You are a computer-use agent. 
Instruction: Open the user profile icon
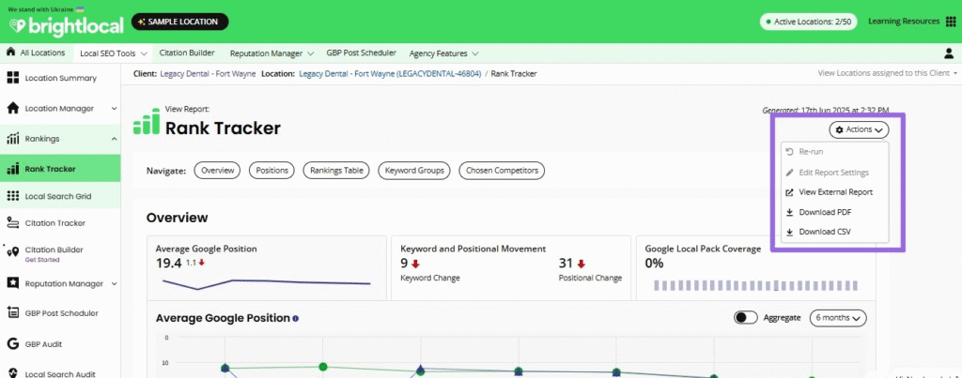tap(950, 53)
